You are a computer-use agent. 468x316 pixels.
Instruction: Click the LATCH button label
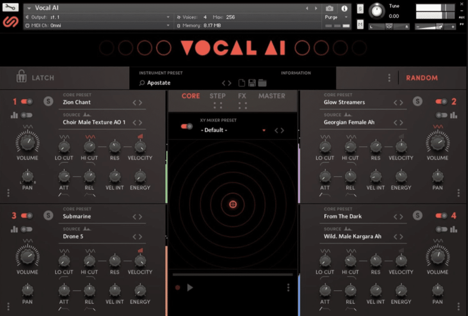[x=43, y=78]
